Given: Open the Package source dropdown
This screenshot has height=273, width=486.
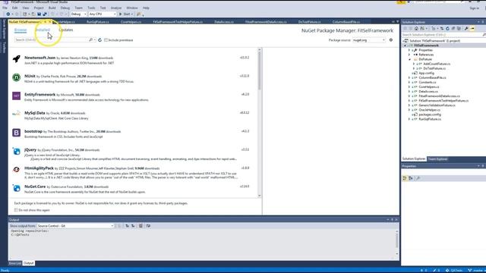Looking at the screenshot, I should click(x=369, y=40).
